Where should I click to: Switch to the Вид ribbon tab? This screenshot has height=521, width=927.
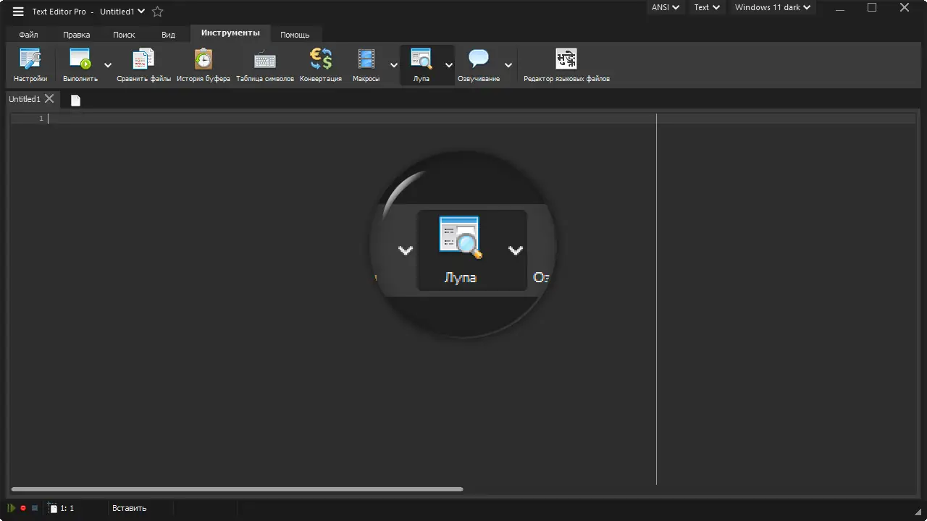[168, 35]
